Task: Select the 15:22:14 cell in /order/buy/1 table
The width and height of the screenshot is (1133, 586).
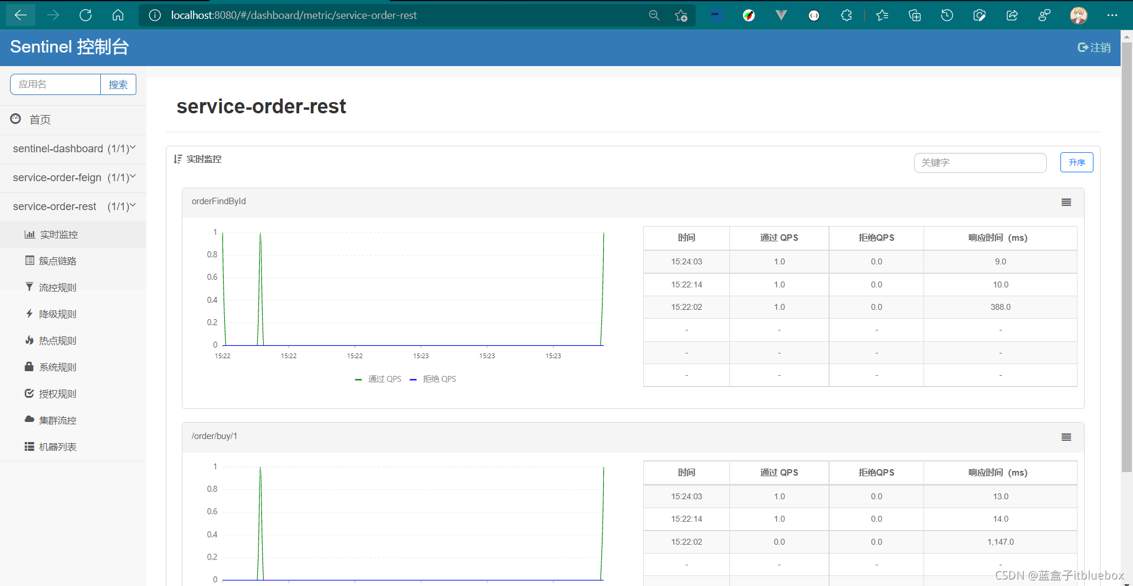Action: pyautogui.click(x=686, y=519)
